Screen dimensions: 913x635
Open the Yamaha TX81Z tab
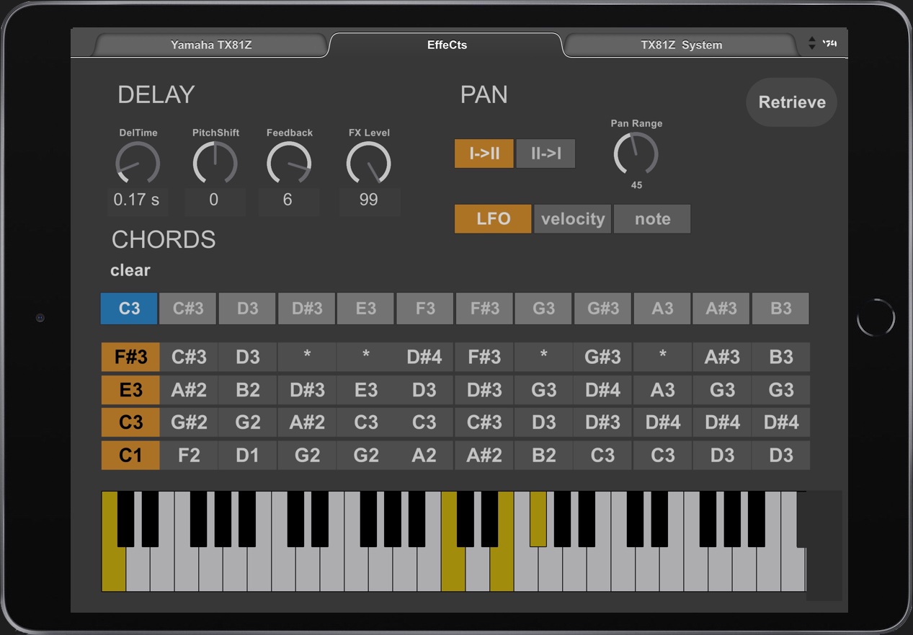pyautogui.click(x=211, y=45)
